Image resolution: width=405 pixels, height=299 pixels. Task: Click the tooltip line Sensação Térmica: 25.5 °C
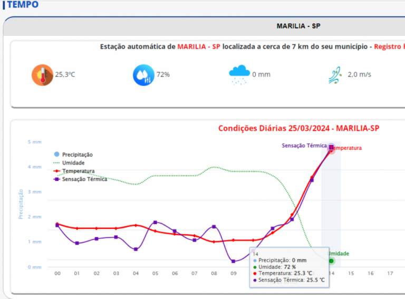click(x=289, y=280)
